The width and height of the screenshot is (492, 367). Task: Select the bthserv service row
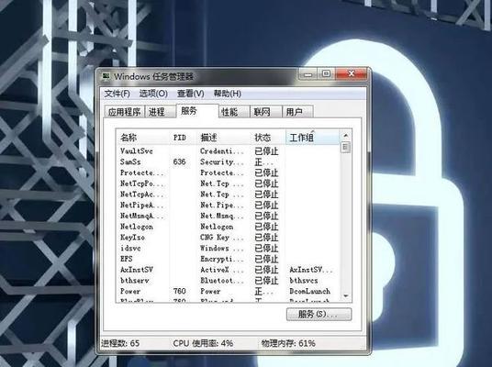[229, 280]
